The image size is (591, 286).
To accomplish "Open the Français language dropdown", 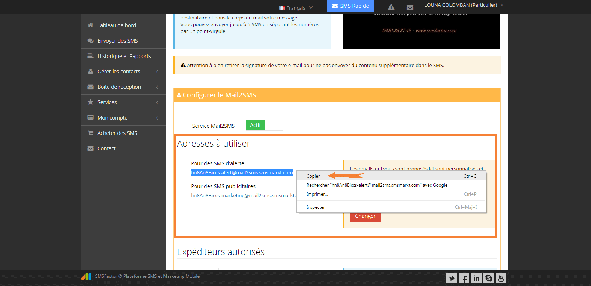I will pyautogui.click(x=296, y=8).
